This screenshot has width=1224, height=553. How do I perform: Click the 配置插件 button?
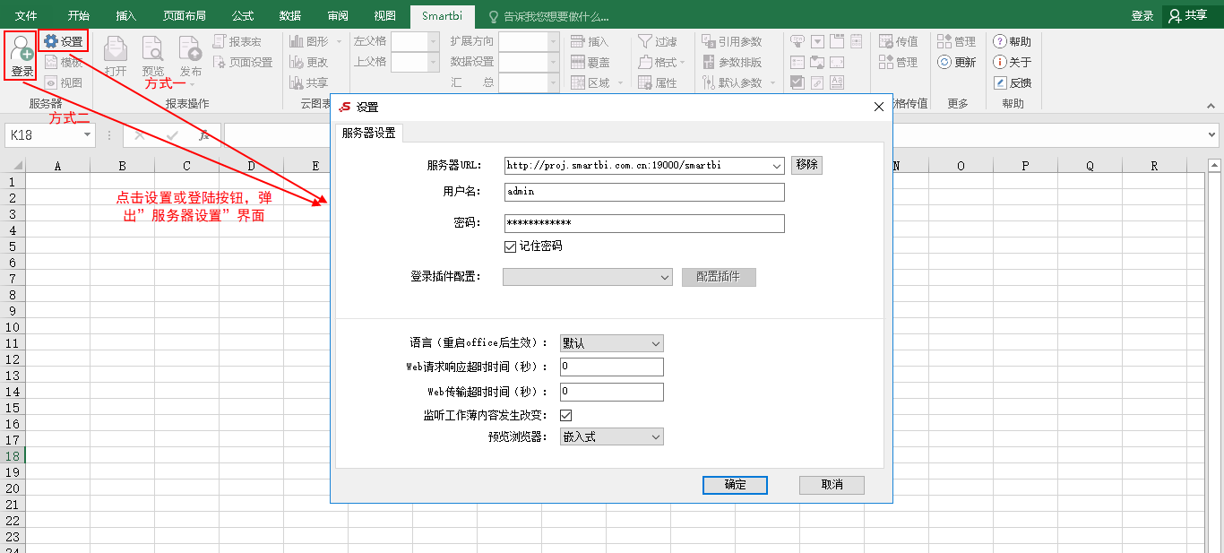719,277
